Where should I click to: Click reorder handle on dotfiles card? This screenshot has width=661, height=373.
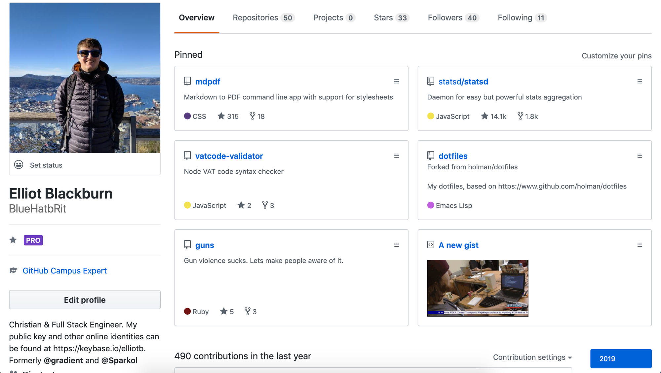point(640,156)
